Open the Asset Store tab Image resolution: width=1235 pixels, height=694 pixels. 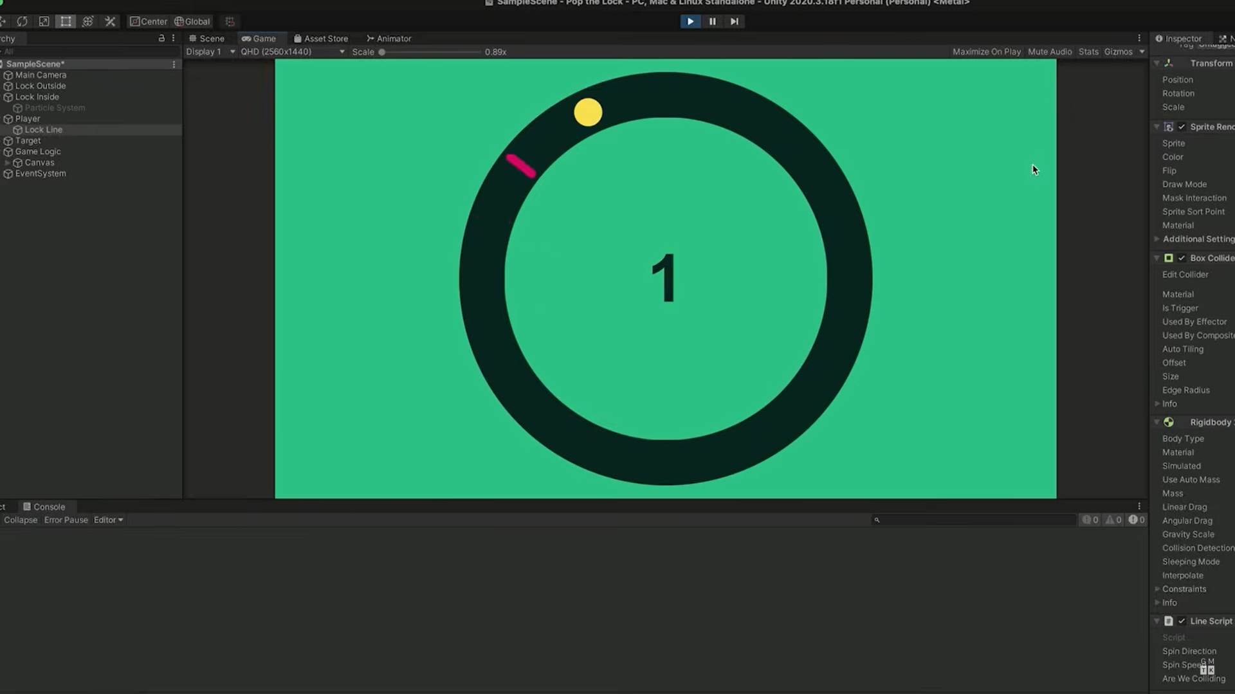321,38
